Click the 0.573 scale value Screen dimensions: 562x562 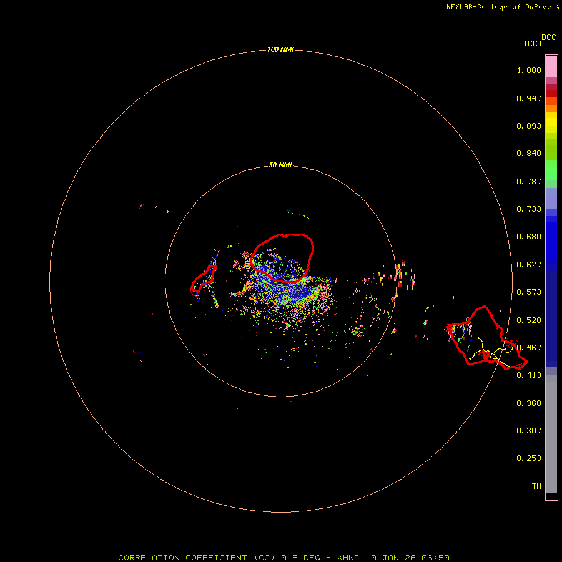point(529,292)
